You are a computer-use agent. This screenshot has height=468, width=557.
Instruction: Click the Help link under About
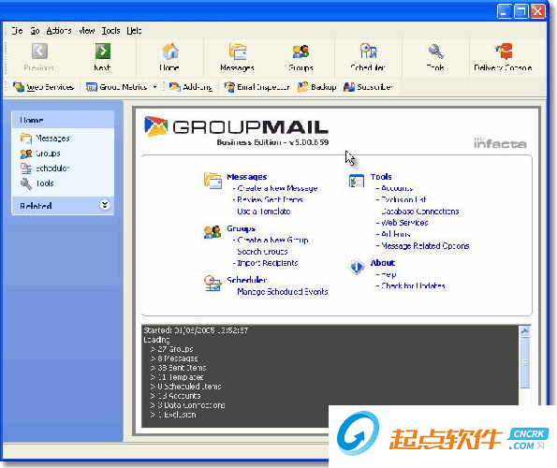pos(388,274)
